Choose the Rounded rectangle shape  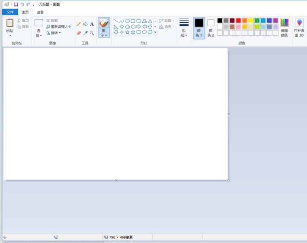pos(139,21)
